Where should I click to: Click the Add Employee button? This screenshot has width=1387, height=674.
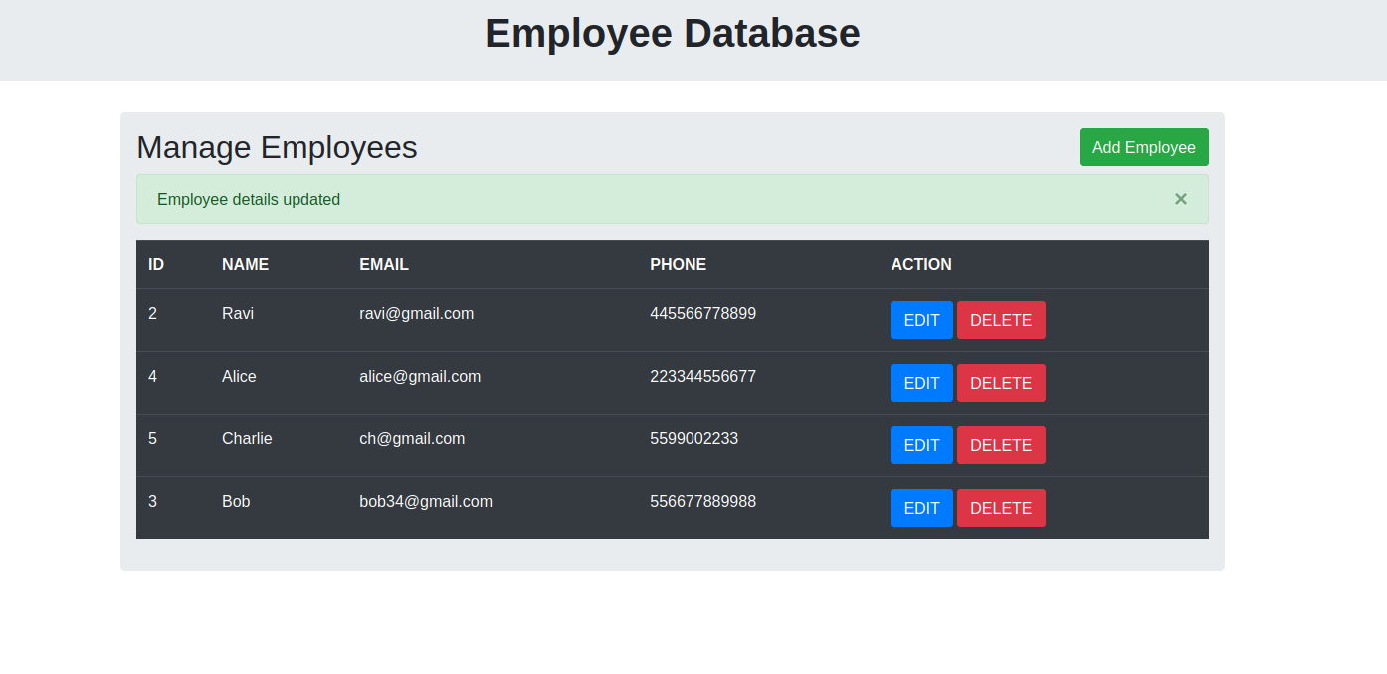(x=1143, y=146)
